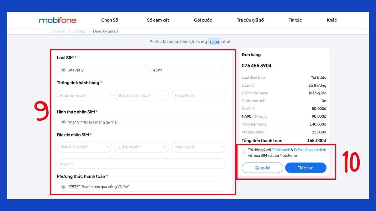Screen dimensions: 376x211
Task: Select the SIM Vật lý radio option
Action: point(64,70)
